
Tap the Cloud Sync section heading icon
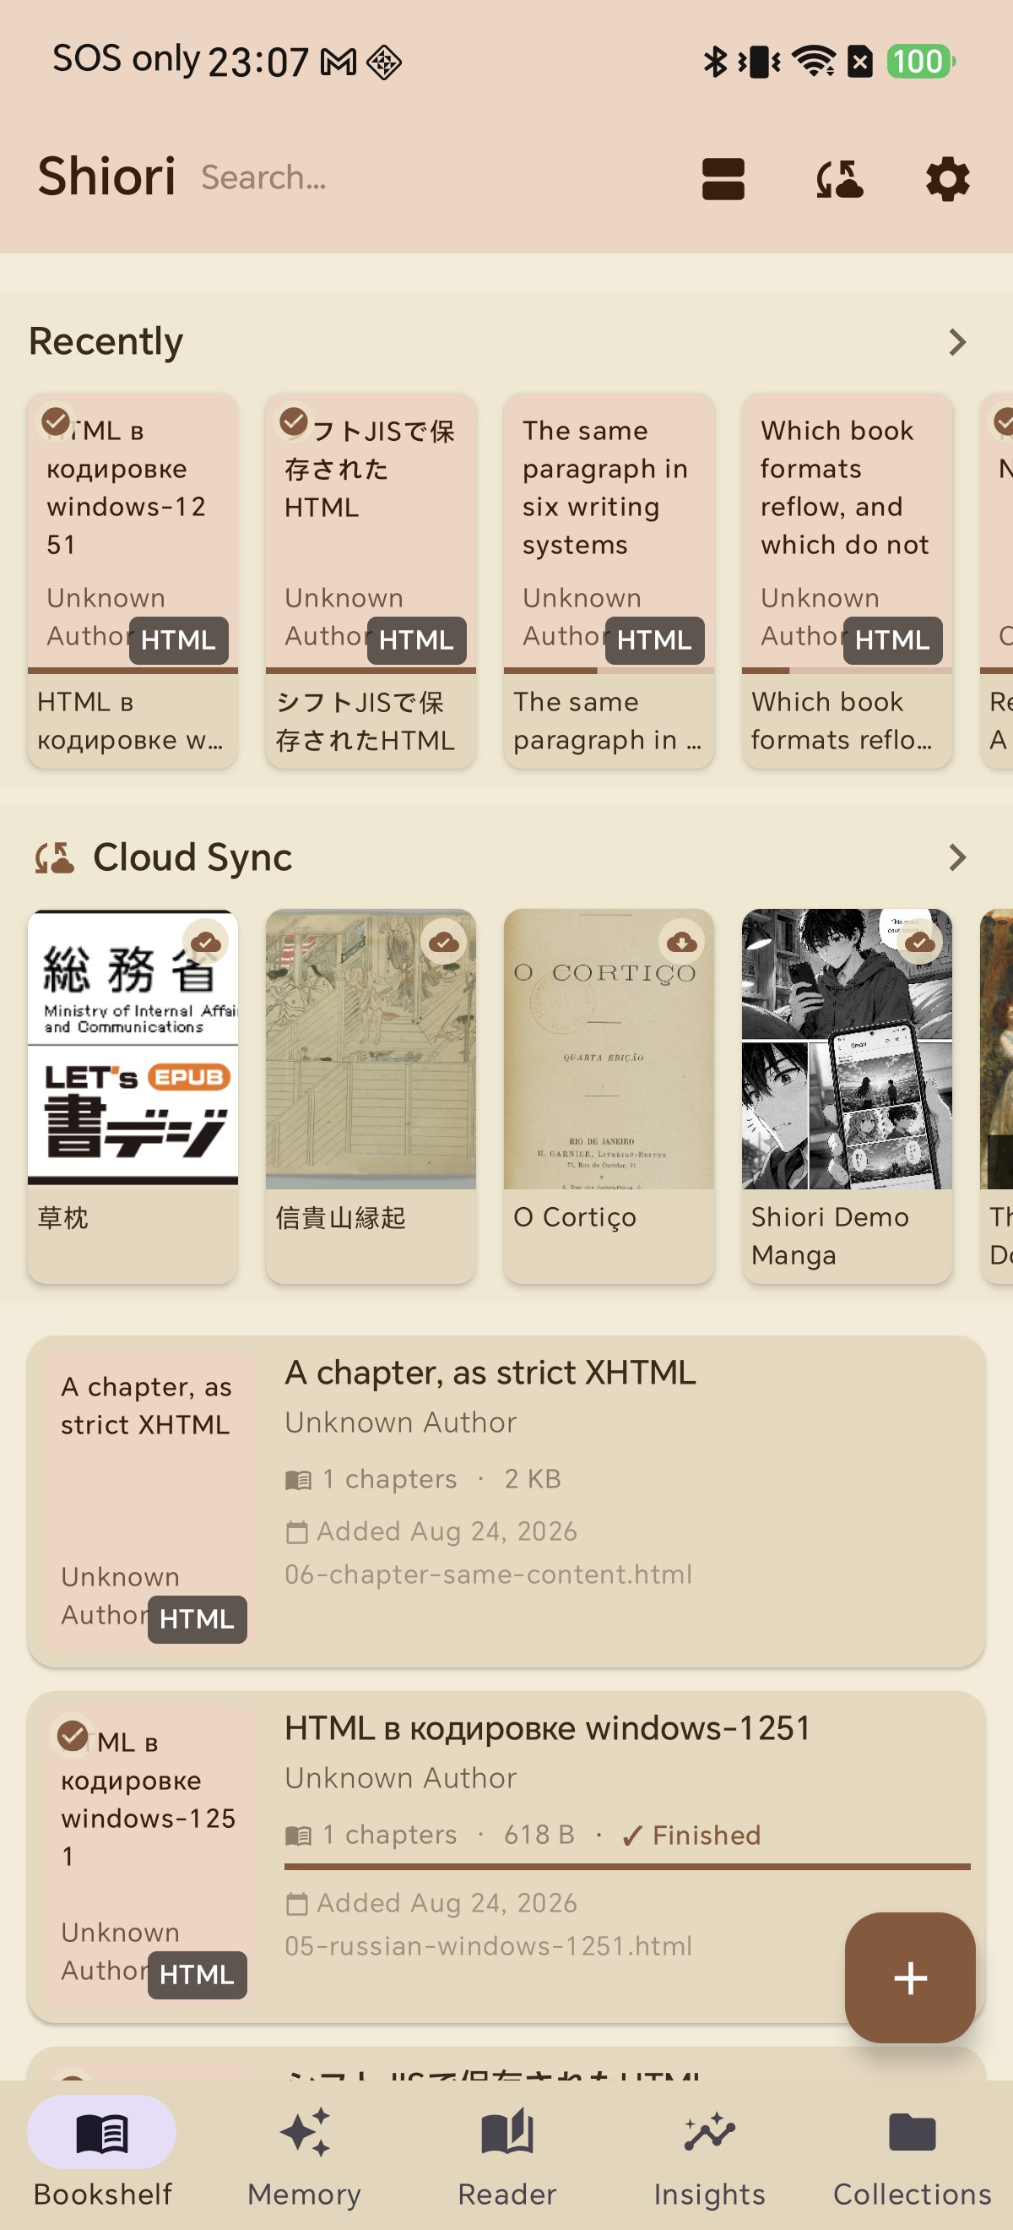point(54,858)
